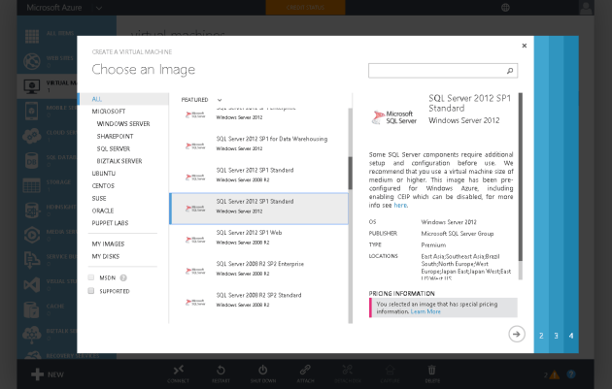The image size is (612, 389).
Task: Click the warning notifications triangle icon
Action: [555, 375]
